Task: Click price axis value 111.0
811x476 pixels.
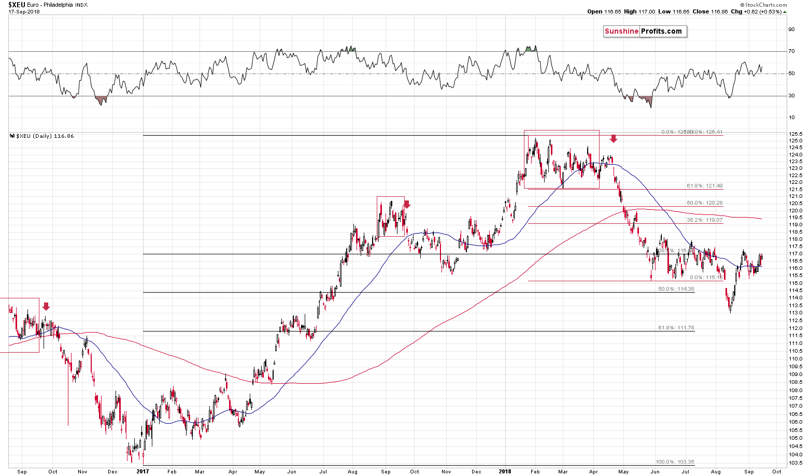Action: coord(795,343)
